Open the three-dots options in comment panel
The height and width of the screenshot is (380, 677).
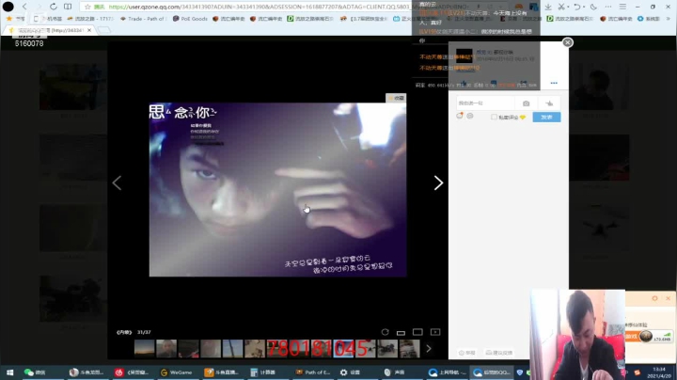554,83
